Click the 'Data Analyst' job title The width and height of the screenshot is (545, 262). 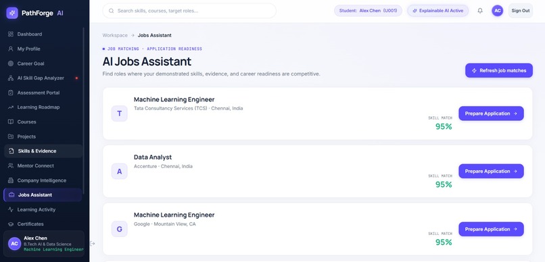click(153, 157)
